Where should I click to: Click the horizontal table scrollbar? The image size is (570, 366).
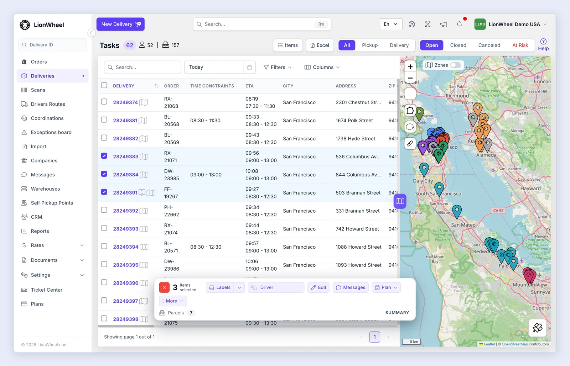(x=126, y=326)
